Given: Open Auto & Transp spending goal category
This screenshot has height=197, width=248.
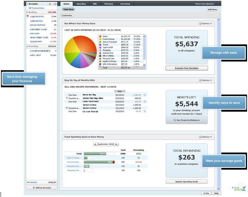Looking at the screenshot, I should coord(74,158).
